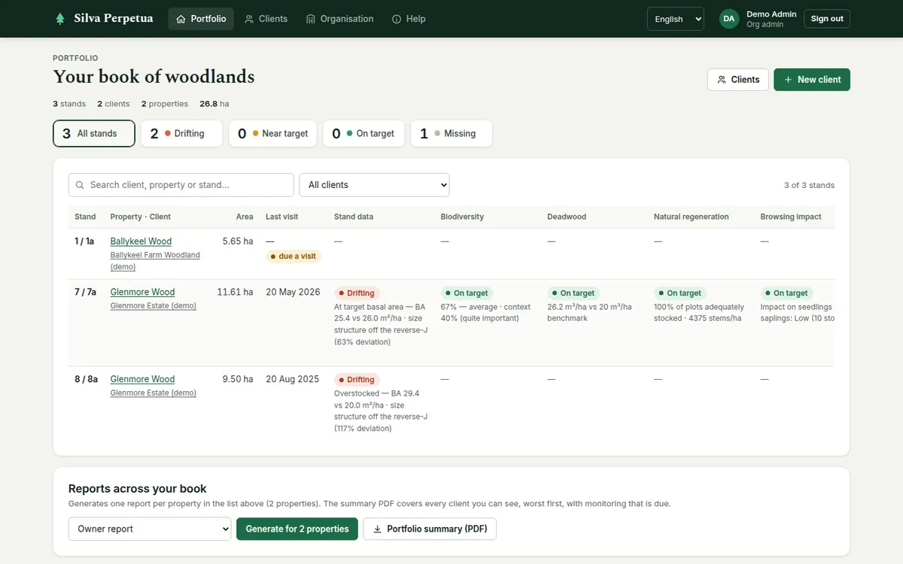Click the Natural regeneration column header
The width and height of the screenshot is (903, 564).
click(692, 217)
